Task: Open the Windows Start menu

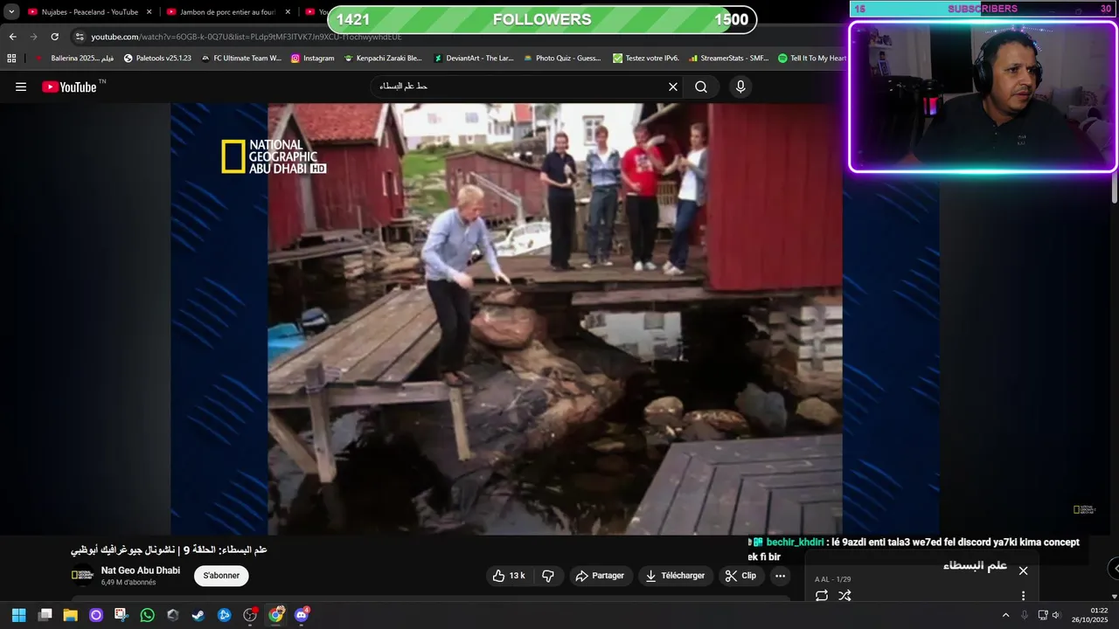Action: point(18,615)
